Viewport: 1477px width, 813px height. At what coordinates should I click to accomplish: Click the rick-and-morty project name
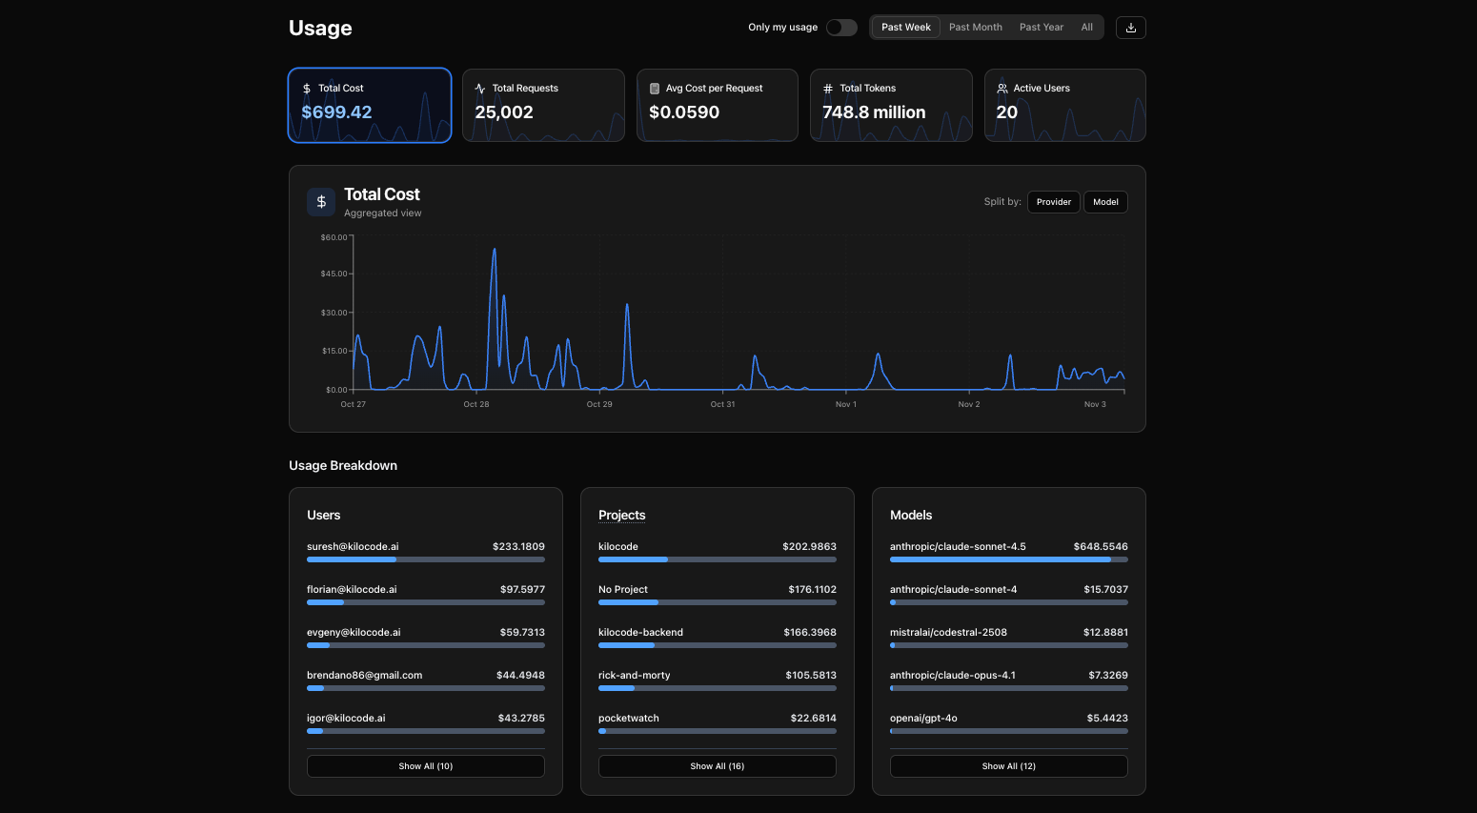click(635, 675)
